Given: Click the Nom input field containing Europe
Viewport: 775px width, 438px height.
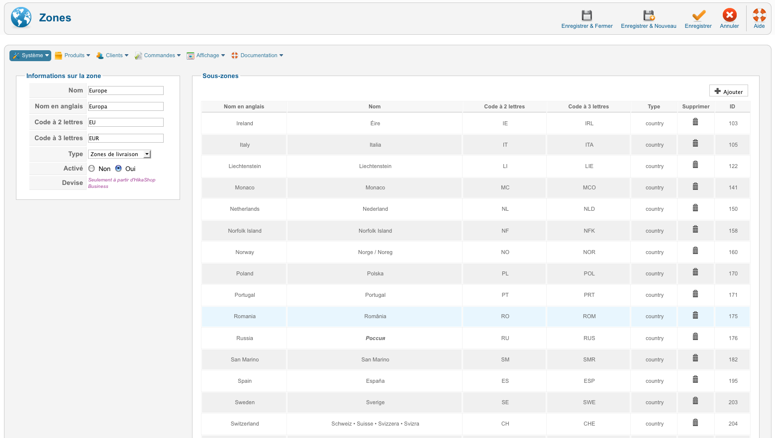Looking at the screenshot, I should pos(125,90).
